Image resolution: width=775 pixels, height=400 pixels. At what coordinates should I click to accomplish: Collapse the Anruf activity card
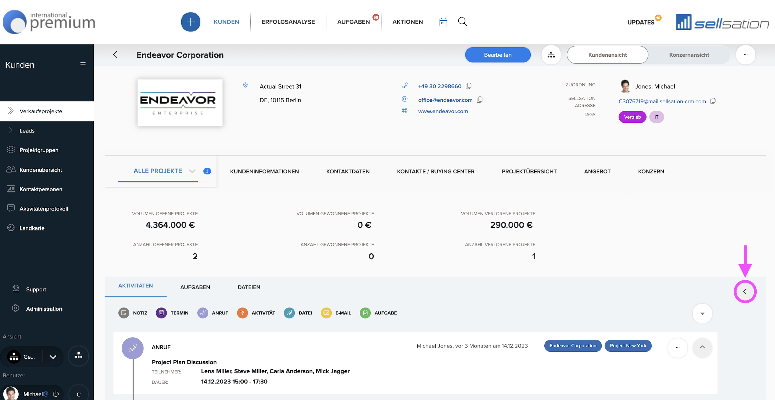click(702, 347)
